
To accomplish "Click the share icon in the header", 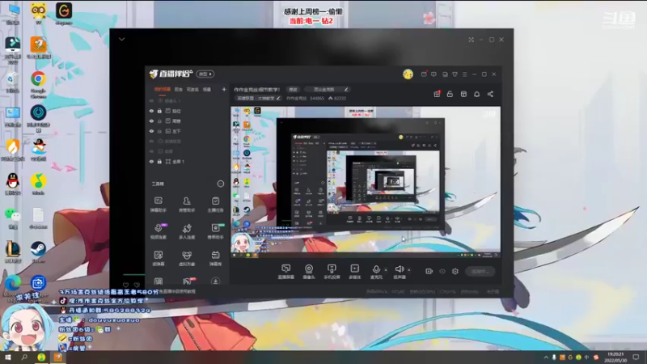I will coord(490,94).
